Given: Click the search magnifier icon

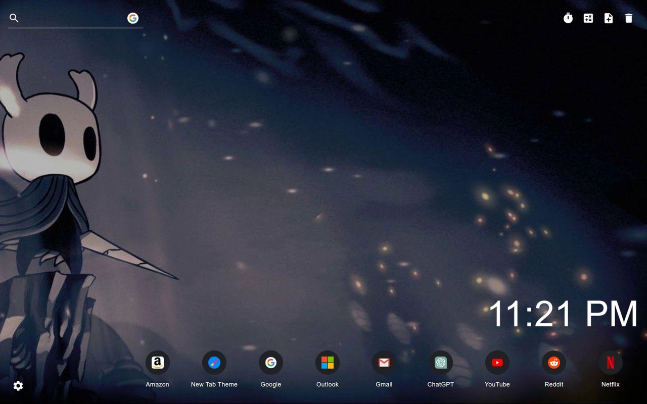Looking at the screenshot, I should (x=14, y=18).
